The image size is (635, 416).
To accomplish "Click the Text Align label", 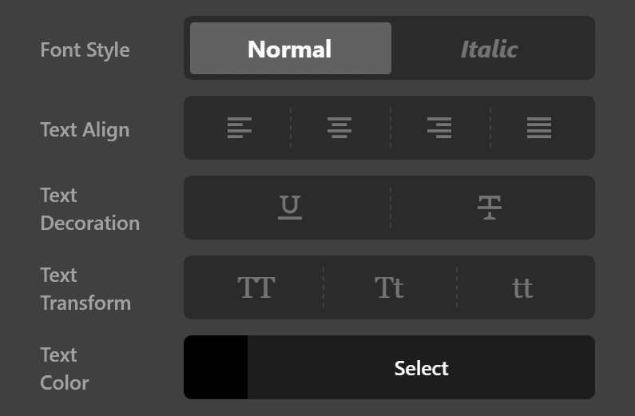I will pos(85,129).
